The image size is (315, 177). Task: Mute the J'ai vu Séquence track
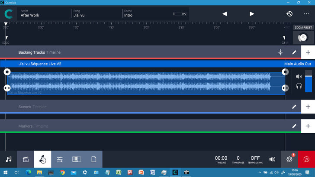click(x=299, y=77)
